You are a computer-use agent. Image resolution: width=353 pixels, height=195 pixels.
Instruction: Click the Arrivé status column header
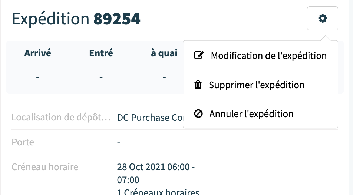[x=37, y=53]
